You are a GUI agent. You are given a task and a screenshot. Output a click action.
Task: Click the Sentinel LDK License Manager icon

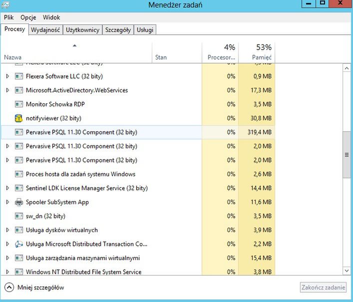pos(18,188)
